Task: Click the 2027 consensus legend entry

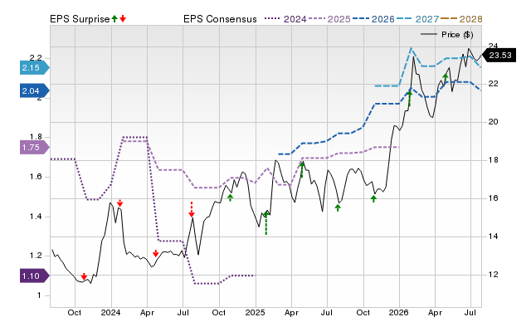Action: click(418, 19)
